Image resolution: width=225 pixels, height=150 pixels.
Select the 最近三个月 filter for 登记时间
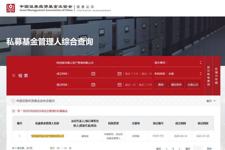tap(145, 85)
